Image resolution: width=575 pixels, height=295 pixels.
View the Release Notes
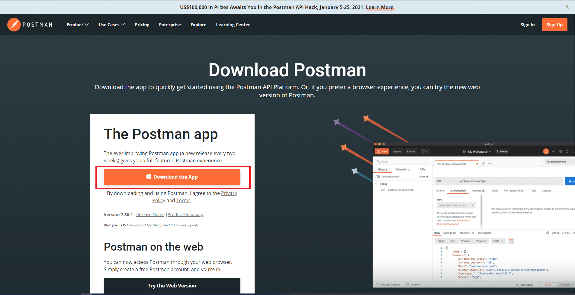click(x=150, y=215)
